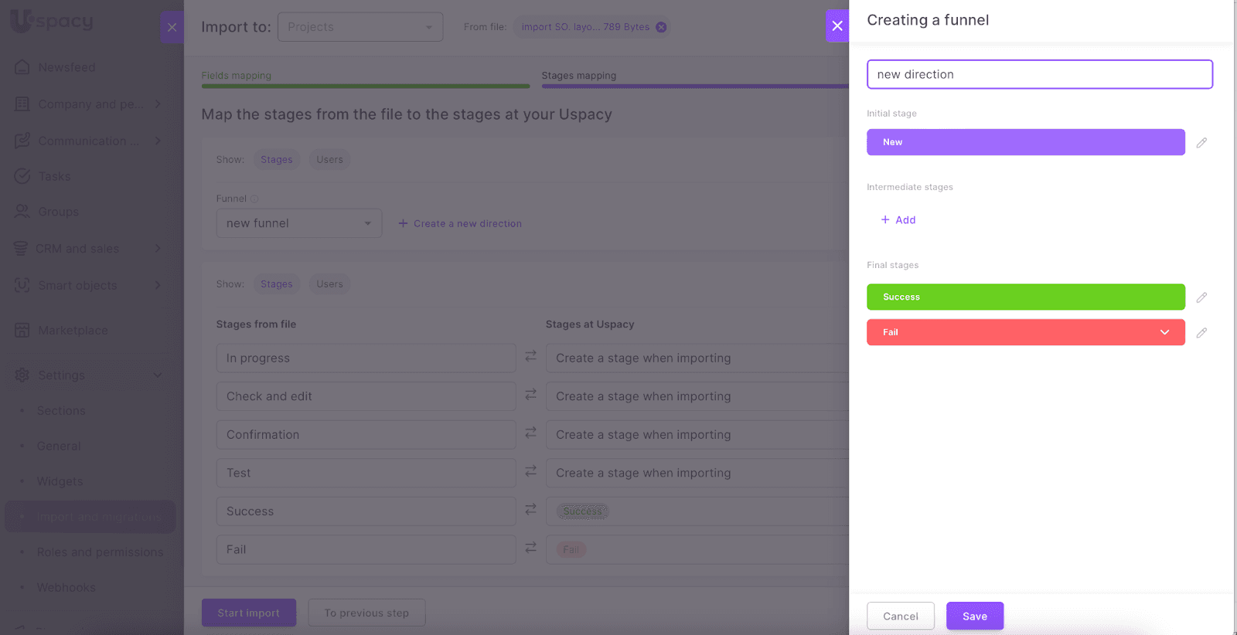1237x635 pixels.
Task: Toggle the lower Users filter chip
Action: (x=329, y=284)
